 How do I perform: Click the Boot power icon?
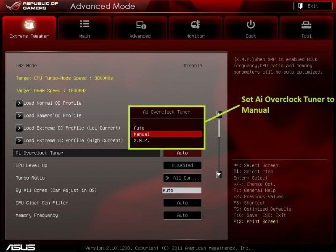point(251,24)
